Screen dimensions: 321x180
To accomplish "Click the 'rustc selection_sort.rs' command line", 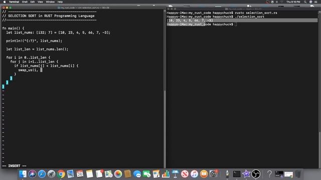I will pyautogui.click(x=256, y=13).
